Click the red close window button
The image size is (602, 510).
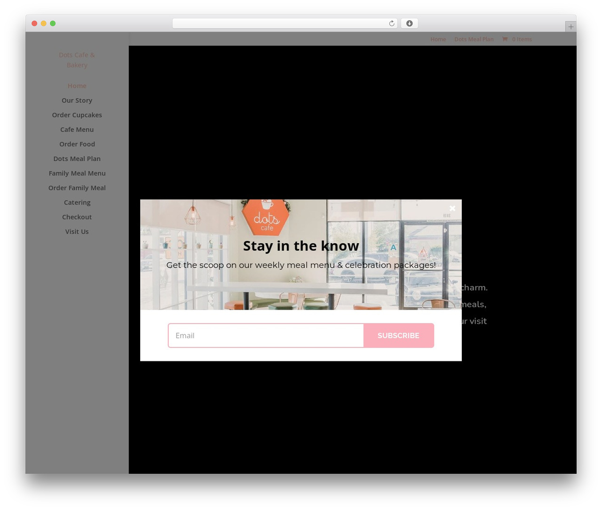pos(34,24)
